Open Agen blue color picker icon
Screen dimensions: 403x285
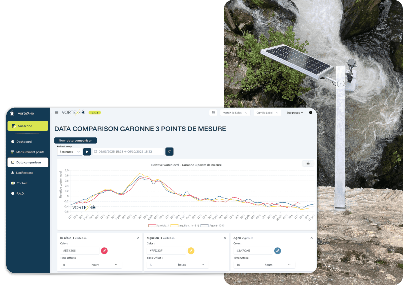pyautogui.click(x=278, y=251)
